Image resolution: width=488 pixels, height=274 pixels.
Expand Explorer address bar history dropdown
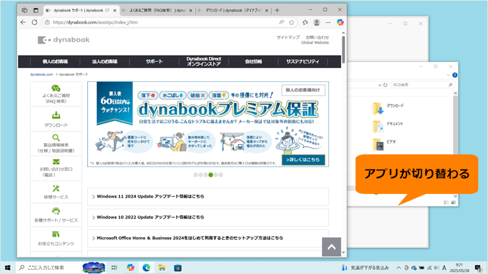[380, 85]
